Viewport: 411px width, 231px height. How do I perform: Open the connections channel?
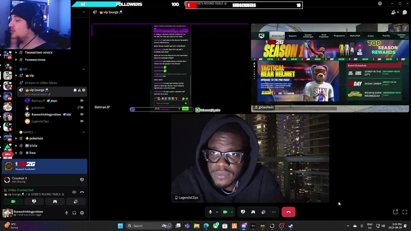point(51,60)
